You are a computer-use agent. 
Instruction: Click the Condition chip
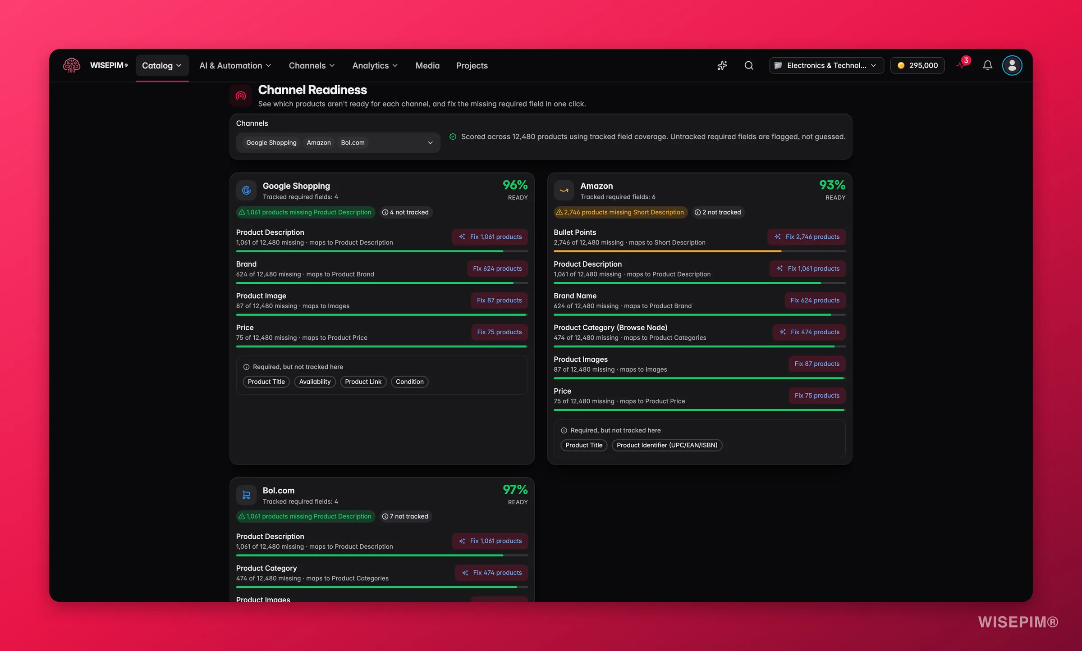point(409,382)
